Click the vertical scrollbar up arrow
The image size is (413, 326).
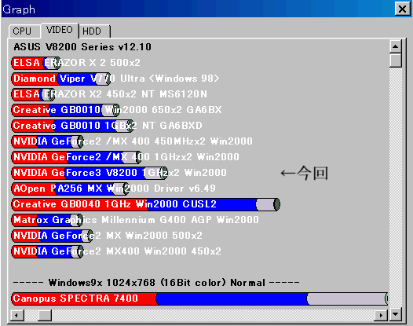[395, 46]
